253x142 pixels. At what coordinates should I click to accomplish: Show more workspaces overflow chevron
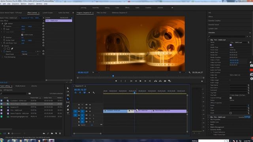pos(172,7)
